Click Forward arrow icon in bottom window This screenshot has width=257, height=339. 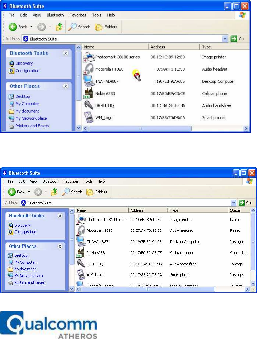click(x=38, y=192)
